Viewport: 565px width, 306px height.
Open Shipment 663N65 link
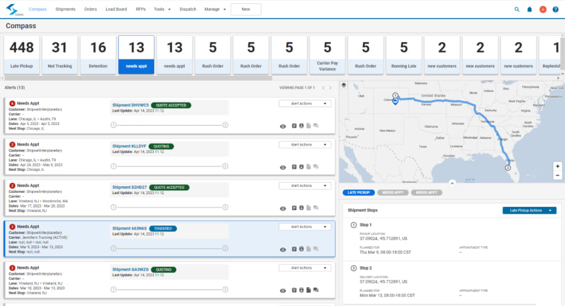(129, 228)
